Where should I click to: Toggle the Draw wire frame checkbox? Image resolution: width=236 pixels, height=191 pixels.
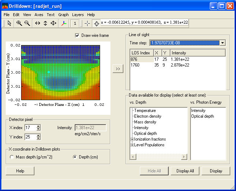click(77, 35)
